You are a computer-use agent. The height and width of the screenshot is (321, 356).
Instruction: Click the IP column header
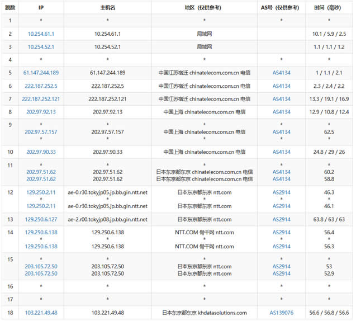pos(41,7)
